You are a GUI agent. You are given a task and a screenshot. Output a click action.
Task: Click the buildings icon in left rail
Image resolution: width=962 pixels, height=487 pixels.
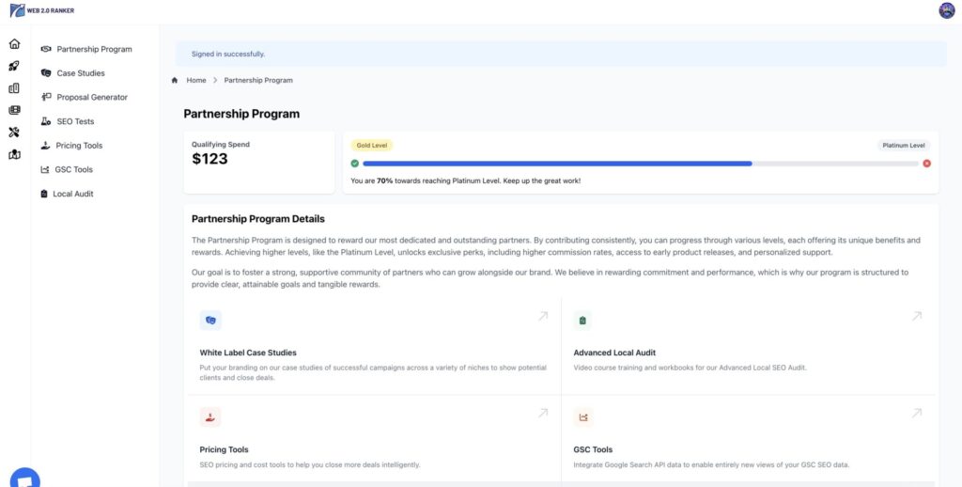coord(14,88)
